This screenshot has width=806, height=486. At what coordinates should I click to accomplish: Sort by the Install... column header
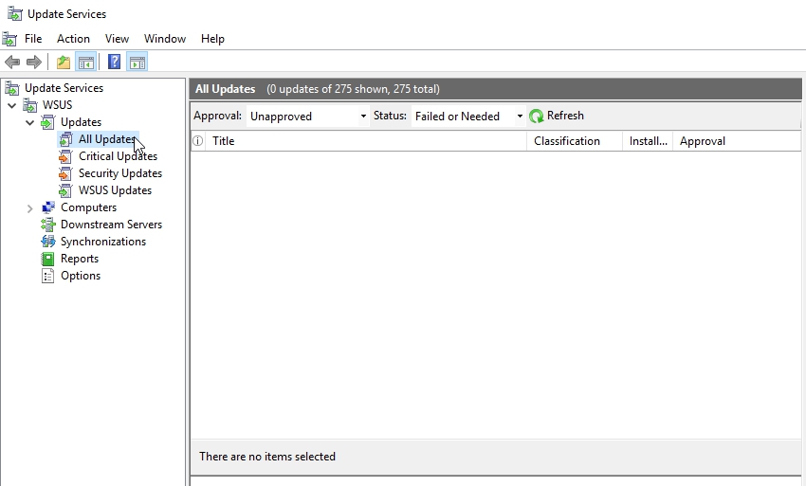pyautogui.click(x=648, y=141)
